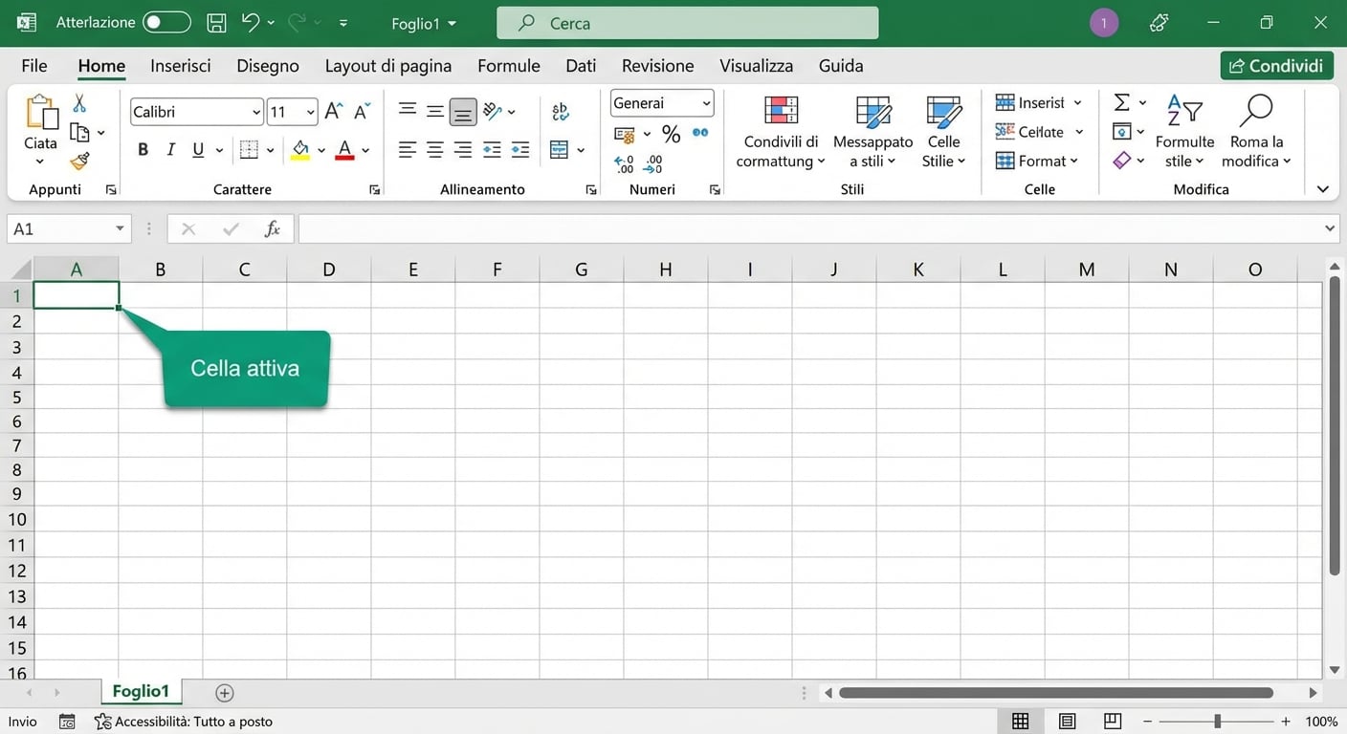Viewport: 1347px width, 734px height.
Task: Click the red font color A
Action: click(x=345, y=150)
